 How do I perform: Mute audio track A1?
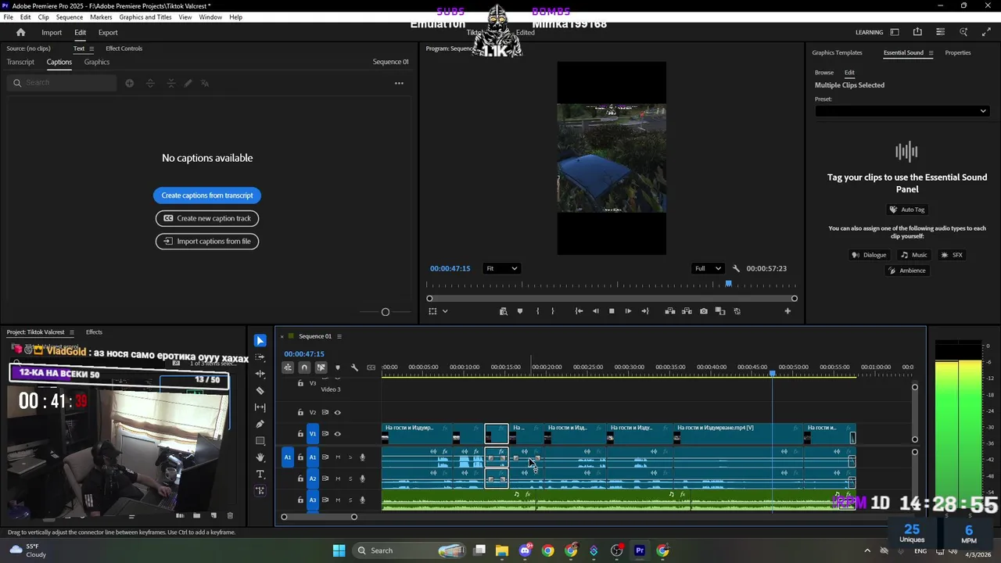pos(338,457)
